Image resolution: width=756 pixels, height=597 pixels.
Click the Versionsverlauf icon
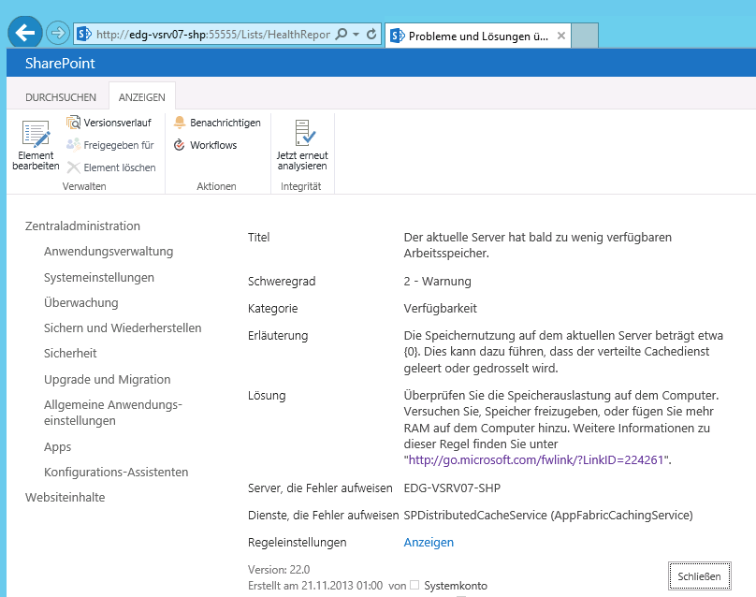coord(73,123)
